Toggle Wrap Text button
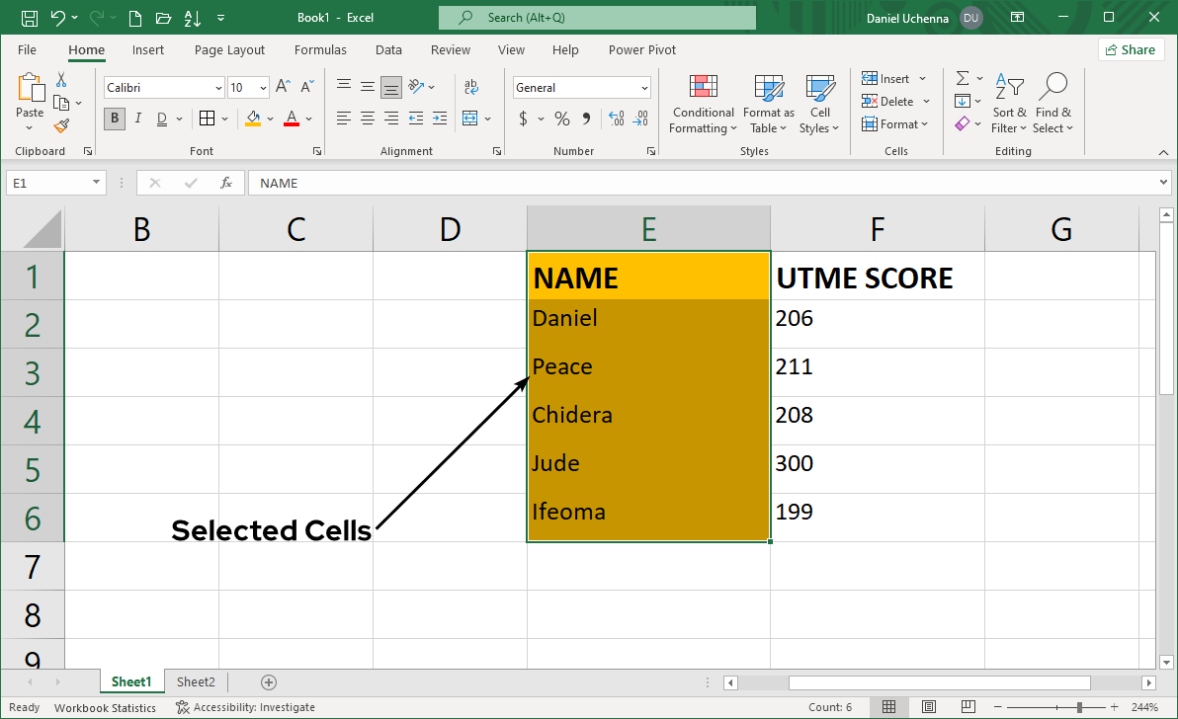1178x719 pixels. (x=471, y=88)
